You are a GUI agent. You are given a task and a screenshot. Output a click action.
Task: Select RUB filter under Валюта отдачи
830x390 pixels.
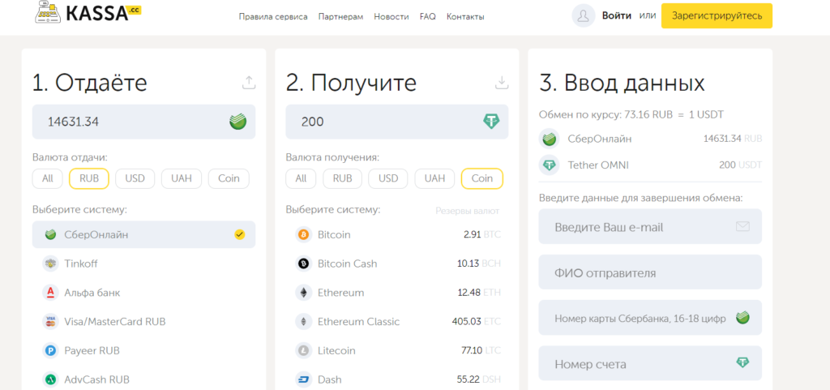click(89, 179)
